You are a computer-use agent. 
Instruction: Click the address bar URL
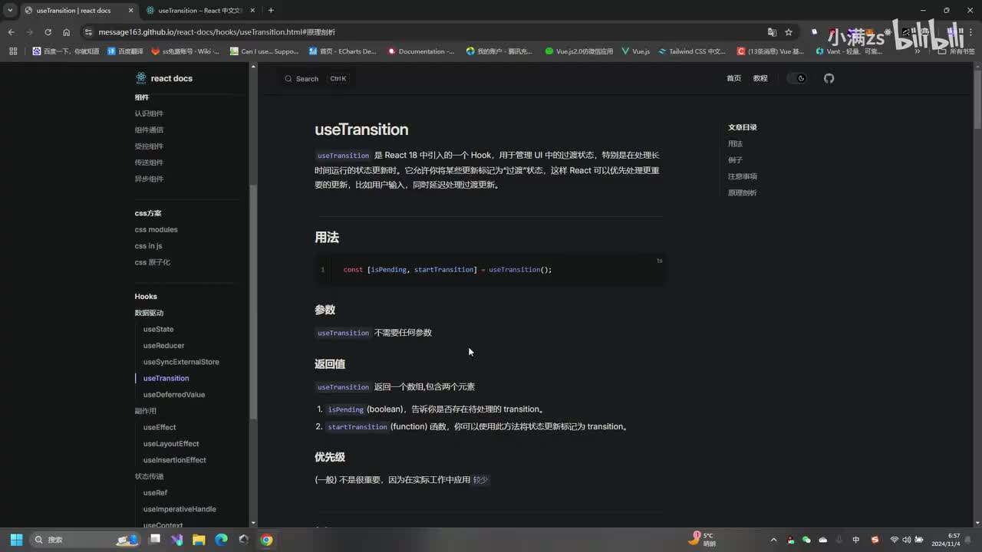216,32
